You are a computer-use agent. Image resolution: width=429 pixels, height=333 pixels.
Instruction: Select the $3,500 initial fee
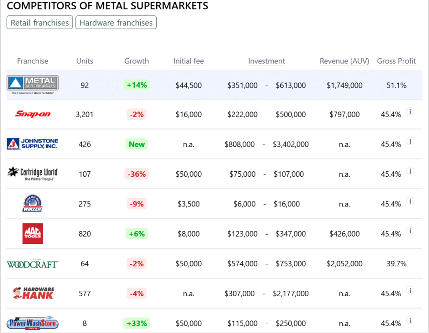(x=189, y=204)
